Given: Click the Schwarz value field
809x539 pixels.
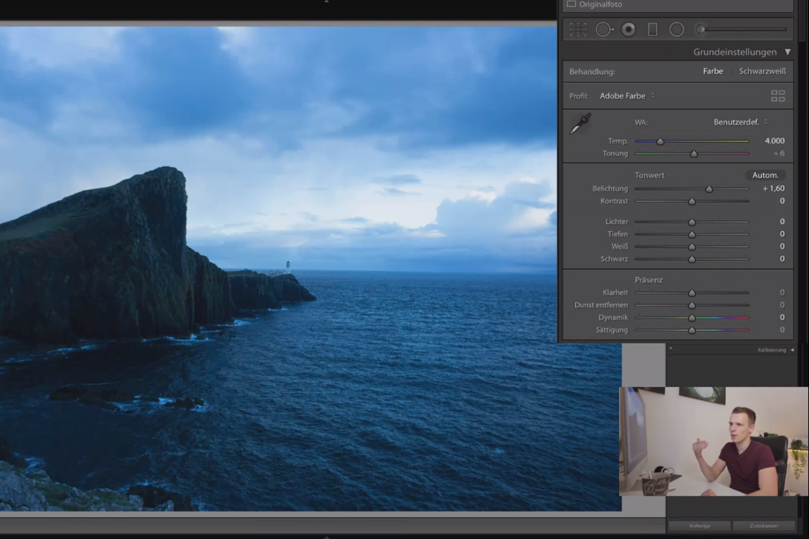Looking at the screenshot, I should click(782, 259).
